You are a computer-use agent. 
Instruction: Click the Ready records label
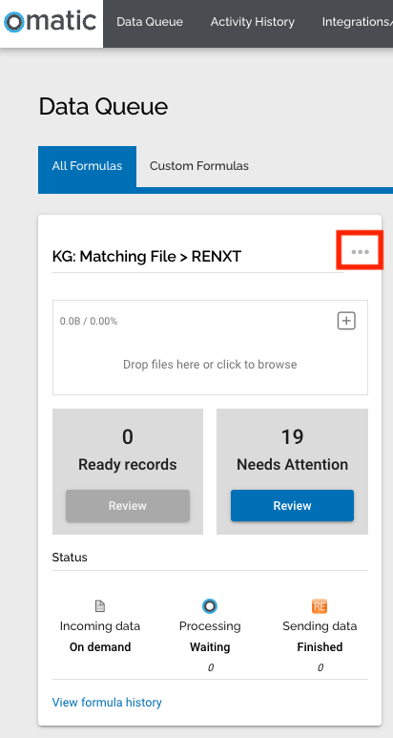tap(128, 465)
